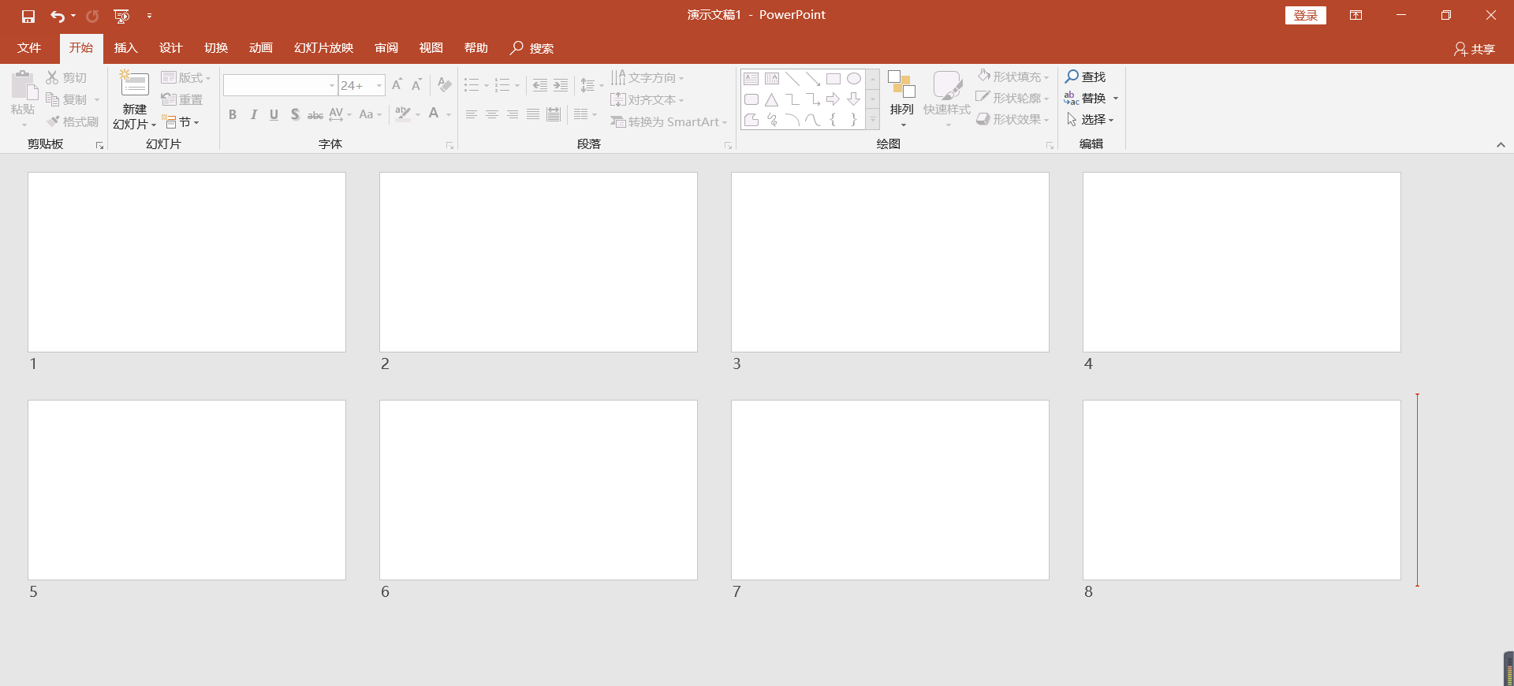Toggle Strikethrough formatting
This screenshot has height=686, width=1514.
[x=315, y=114]
